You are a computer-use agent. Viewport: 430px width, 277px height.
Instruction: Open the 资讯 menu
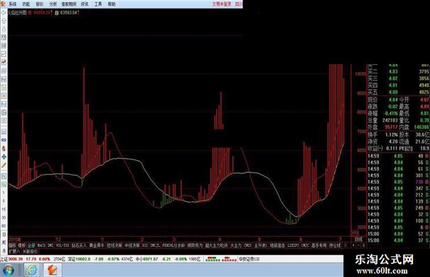coord(85,4)
